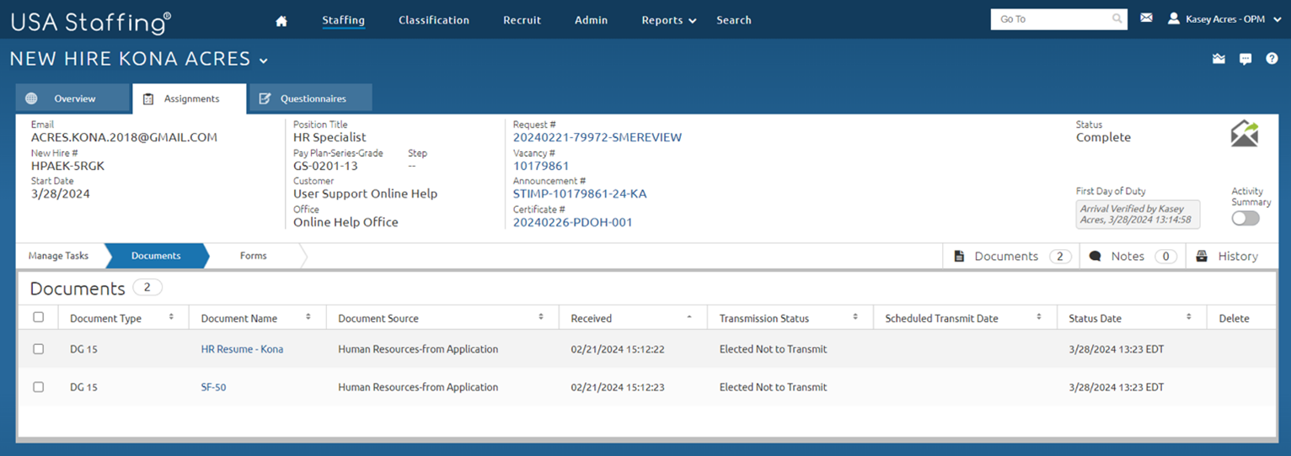Click the New Hire number HPAEK-5RGK
The image size is (1291, 456).
(67, 166)
